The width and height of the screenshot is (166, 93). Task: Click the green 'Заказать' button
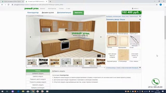pos(78,13)
